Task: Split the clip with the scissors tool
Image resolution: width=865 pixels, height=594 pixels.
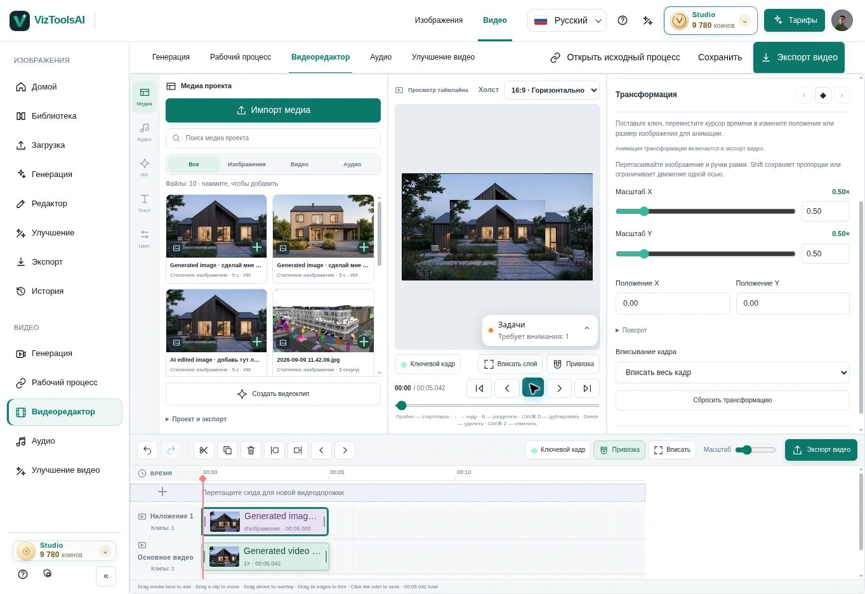Action: click(x=204, y=451)
